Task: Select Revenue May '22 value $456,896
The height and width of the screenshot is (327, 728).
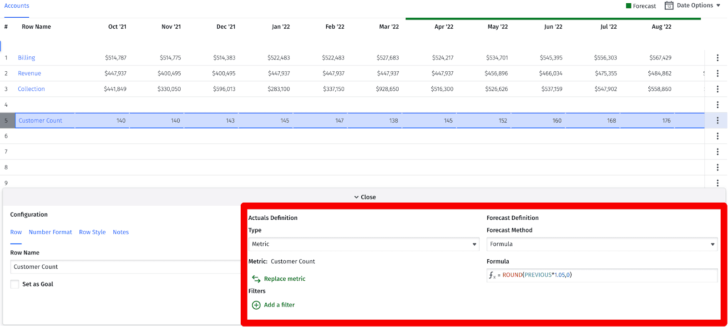Action: (x=496, y=73)
